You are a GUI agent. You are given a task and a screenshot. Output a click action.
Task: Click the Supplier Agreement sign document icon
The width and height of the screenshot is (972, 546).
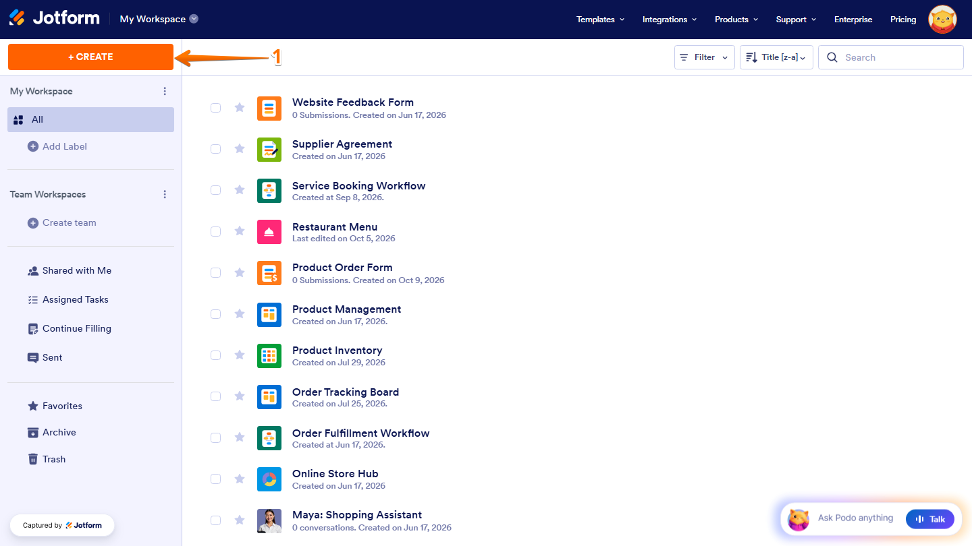pyautogui.click(x=269, y=150)
